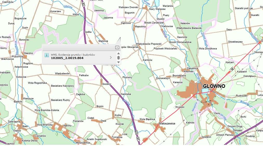
Task: Click the Gozdów label
Action: (x=107, y=84)
